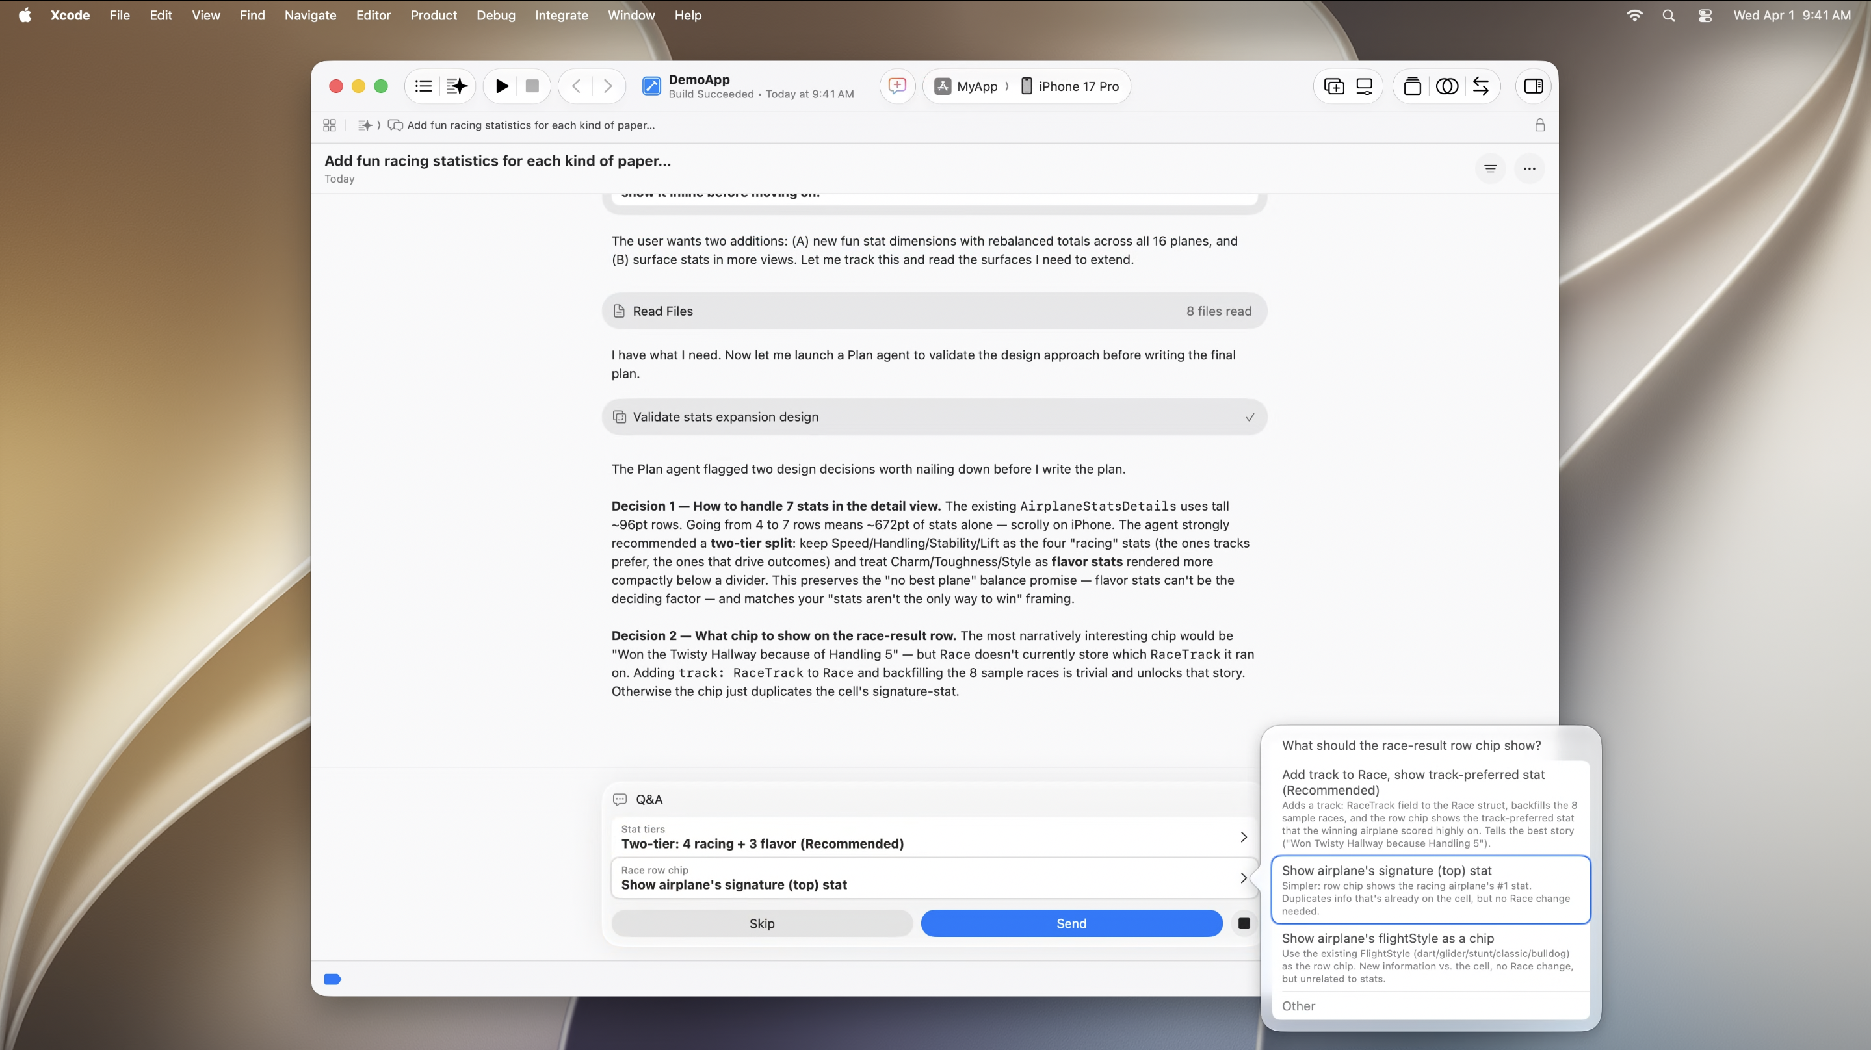Screen dimensions: 1871x1050
Task: Open the more options ellipsis button
Action: click(1529, 168)
